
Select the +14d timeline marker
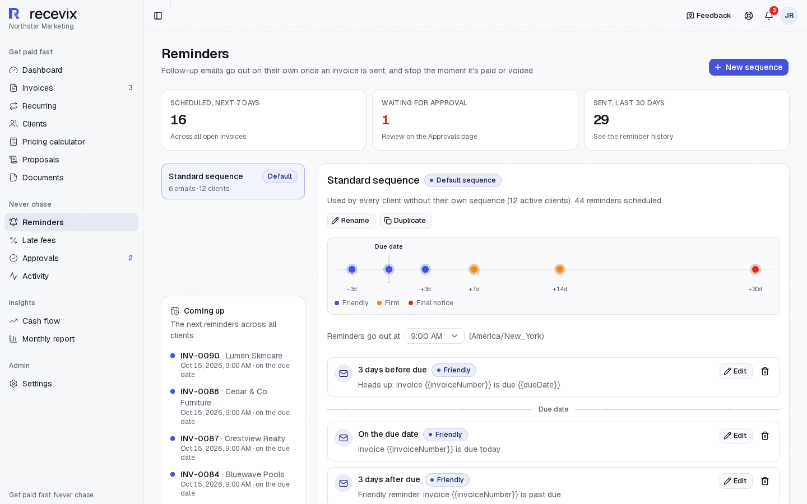(560, 269)
